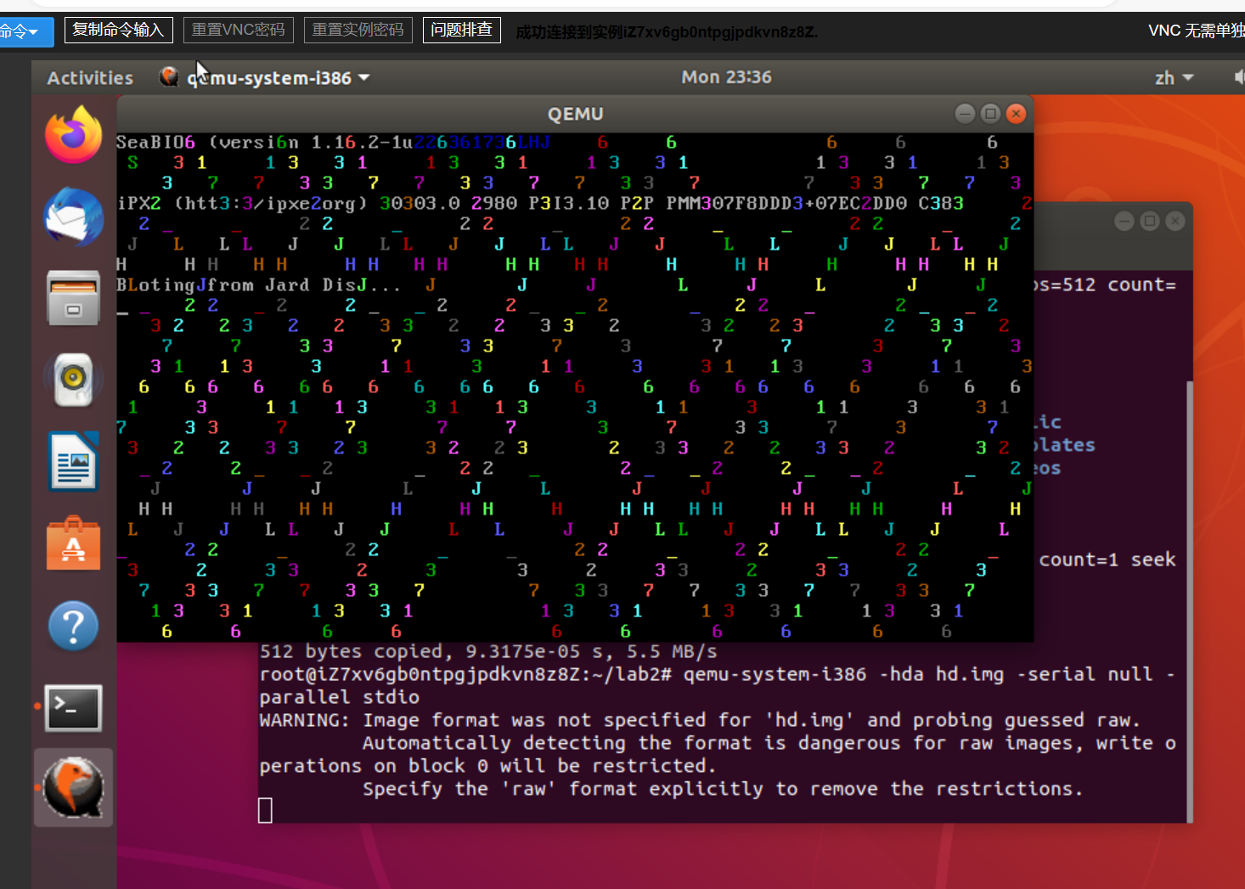
Task: Open the Activities overview
Action: (90, 78)
